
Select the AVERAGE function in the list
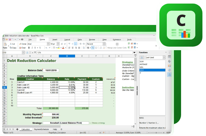tap(143, 64)
